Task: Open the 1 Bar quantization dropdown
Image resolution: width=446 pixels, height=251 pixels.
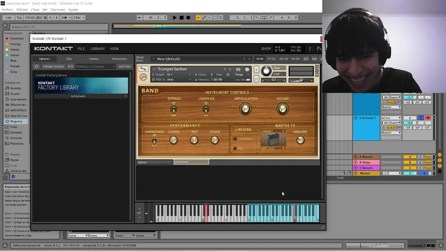Action: (x=78, y=17)
